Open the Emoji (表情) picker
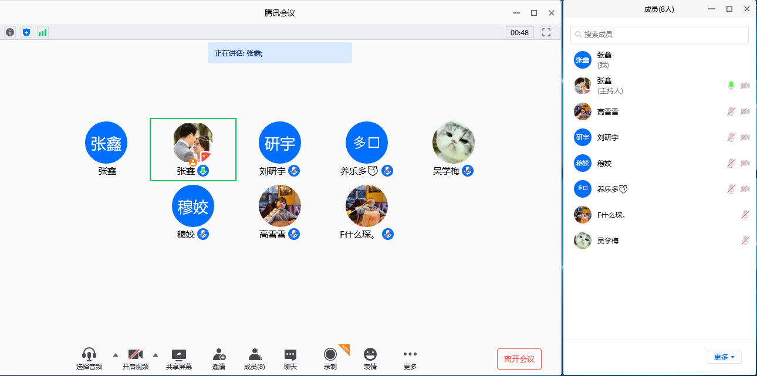Screen dimensions: 757x376 click(370, 358)
